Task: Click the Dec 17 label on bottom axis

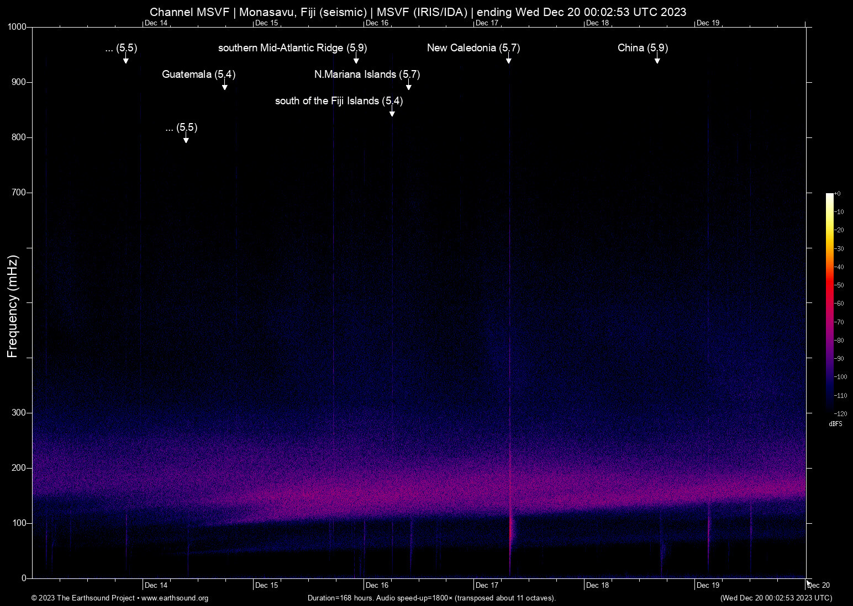Action: (x=486, y=585)
